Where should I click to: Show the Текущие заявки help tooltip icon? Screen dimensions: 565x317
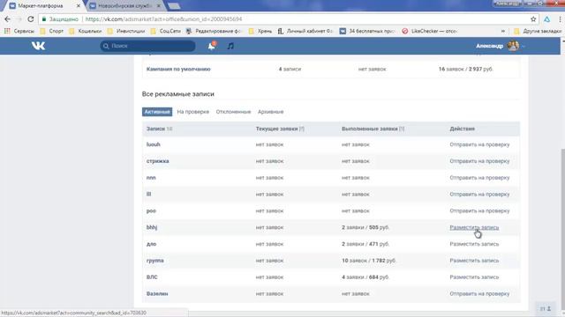tap(302, 129)
